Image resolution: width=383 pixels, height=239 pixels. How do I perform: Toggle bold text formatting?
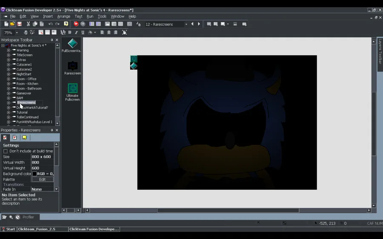70,32
